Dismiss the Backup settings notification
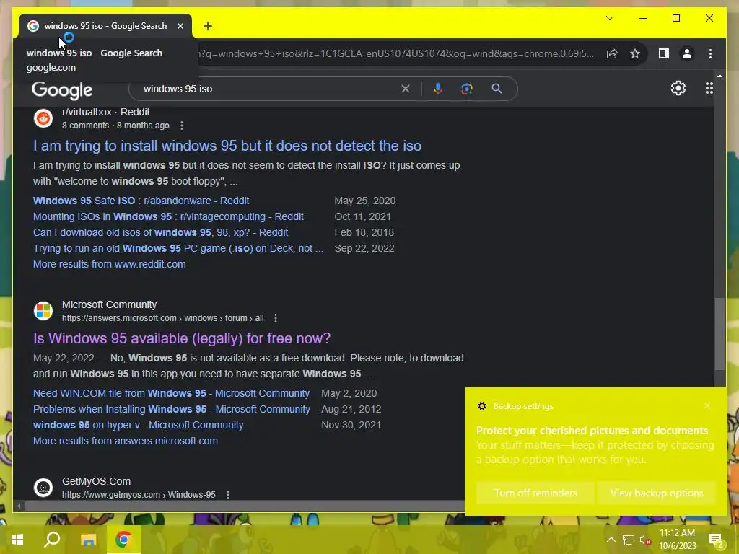This screenshot has height=554, width=739. coord(707,405)
